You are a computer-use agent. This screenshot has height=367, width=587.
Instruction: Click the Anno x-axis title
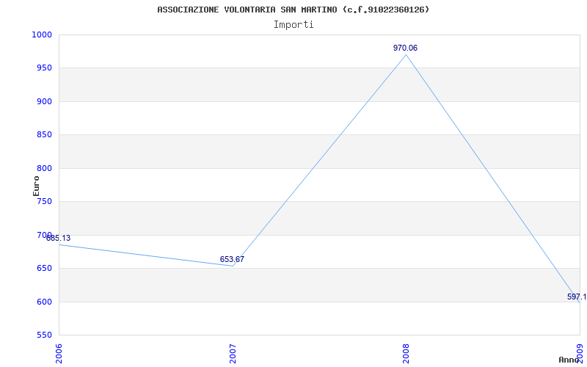[569, 360]
